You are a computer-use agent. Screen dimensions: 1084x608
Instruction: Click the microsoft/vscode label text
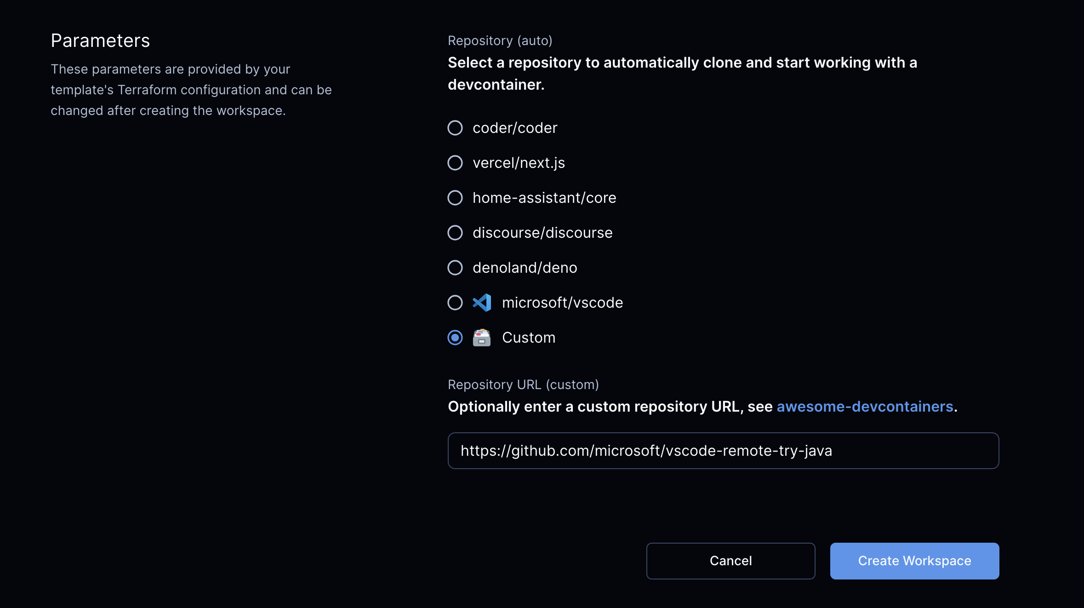point(563,303)
